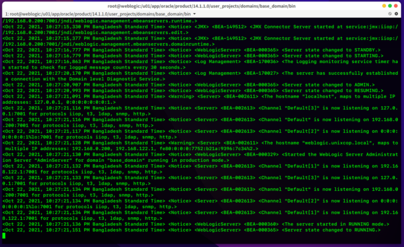Click the timestamp '10:27:16,863 PM'
This screenshot has height=247, width=404.
(x=68, y=62)
